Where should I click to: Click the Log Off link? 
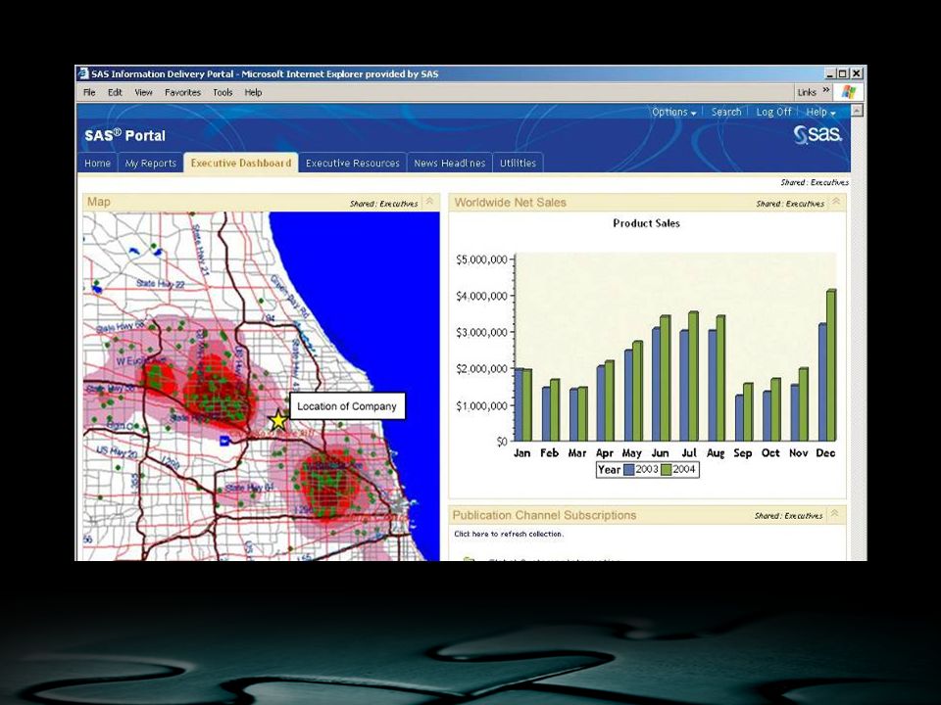[773, 112]
